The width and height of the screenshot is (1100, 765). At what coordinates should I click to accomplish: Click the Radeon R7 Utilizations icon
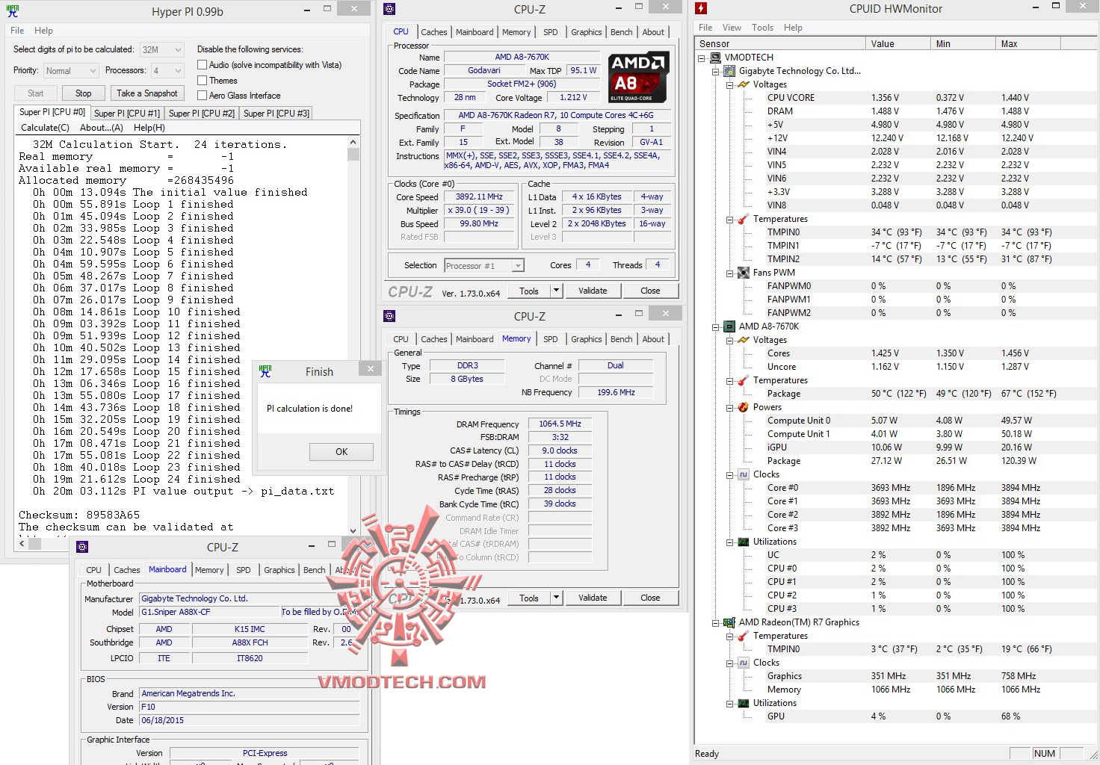[744, 703]
